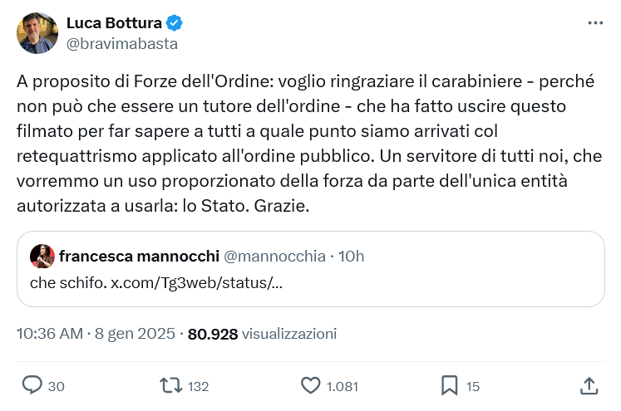The image size is (621, 411).
Task: Open the x.com/Tg3web/status link
Action: point(196,282)
